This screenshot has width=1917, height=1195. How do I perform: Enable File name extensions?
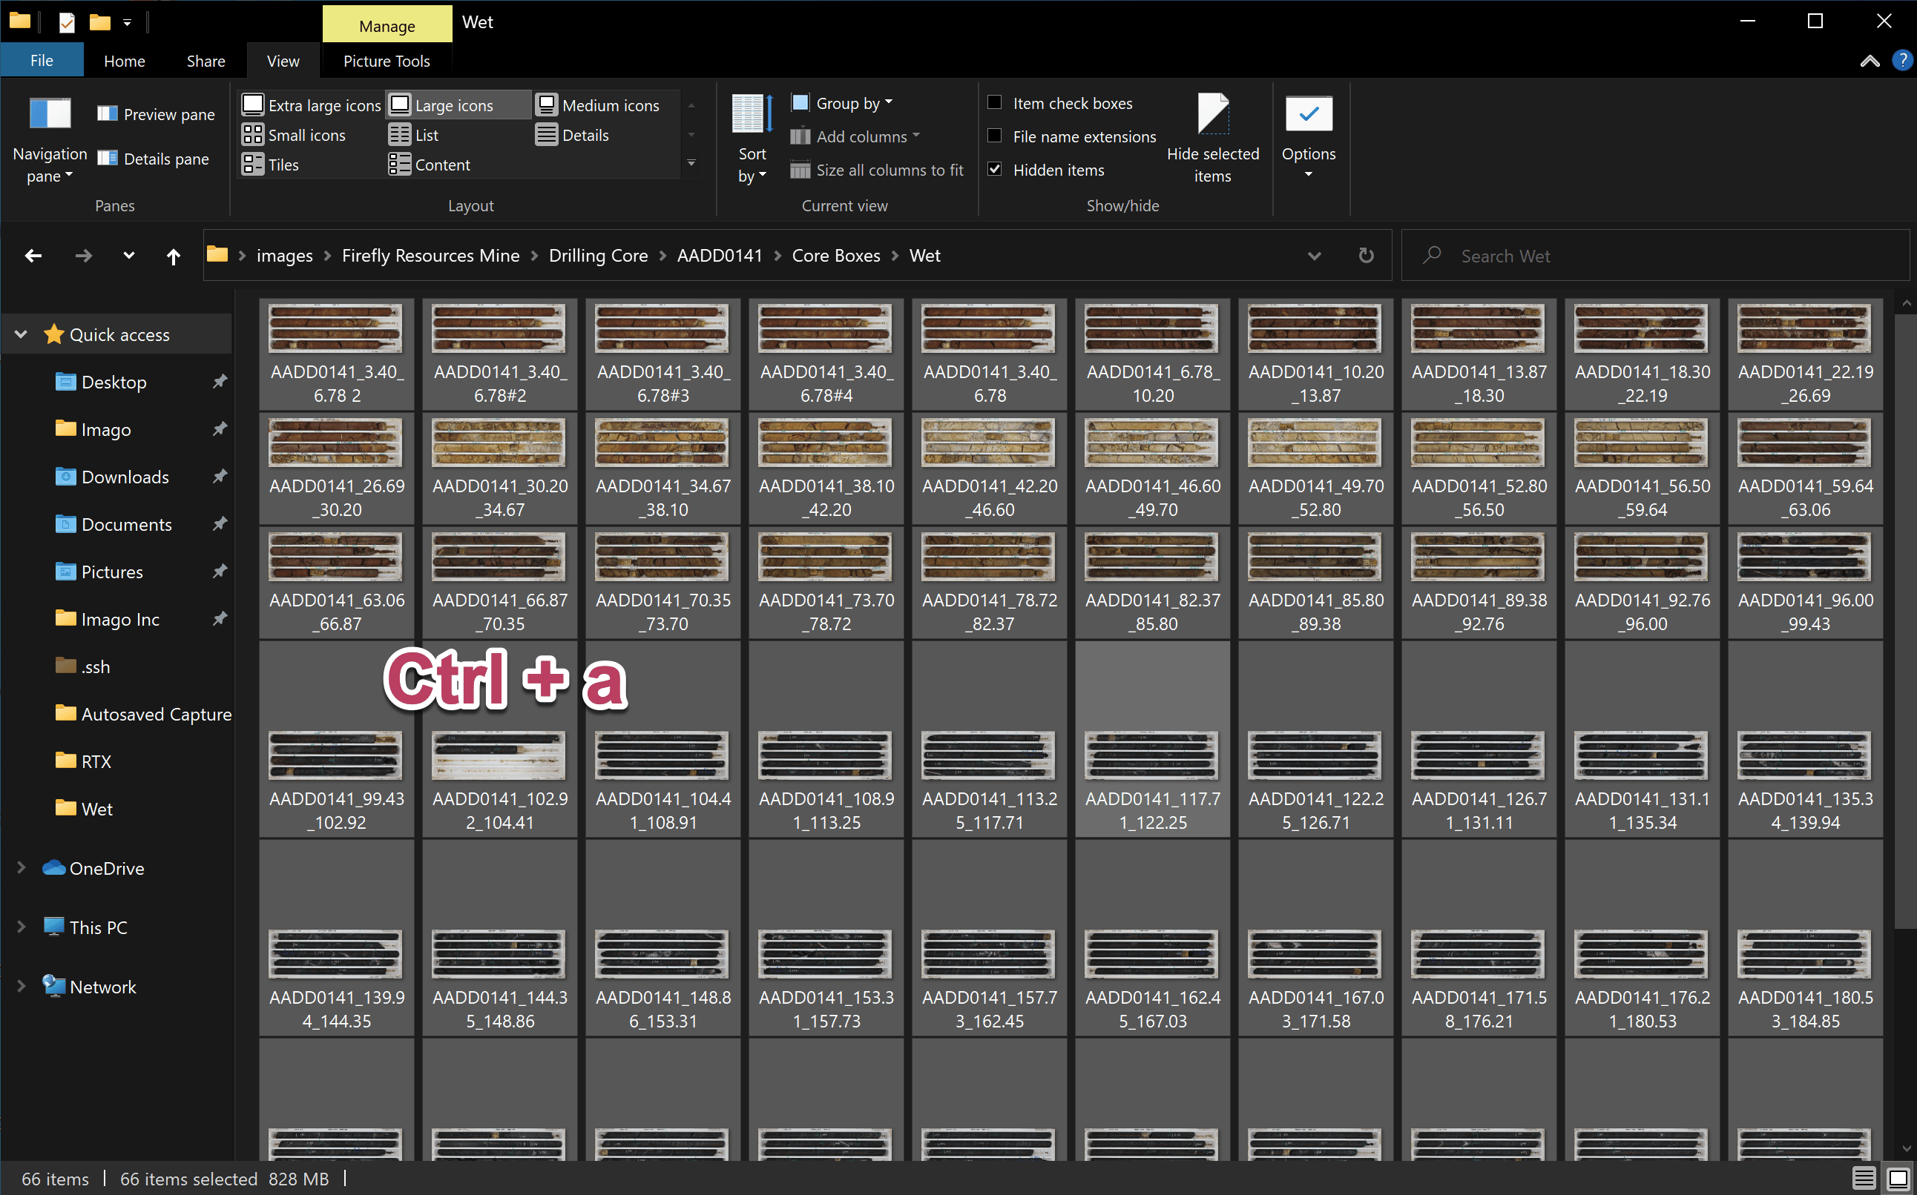pos(995,136)
